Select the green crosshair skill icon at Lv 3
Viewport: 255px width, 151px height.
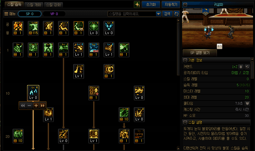pos(94,26)
